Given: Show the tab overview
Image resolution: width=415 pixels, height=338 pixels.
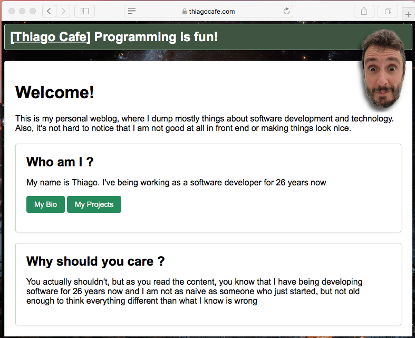Looking at the screenshot, I should (388, 11).
